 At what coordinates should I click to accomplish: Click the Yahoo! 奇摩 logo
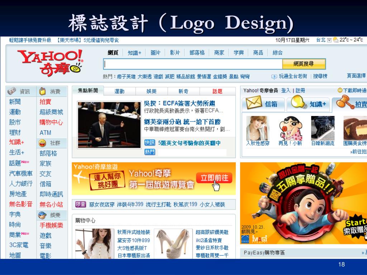[x=50, y=63]
